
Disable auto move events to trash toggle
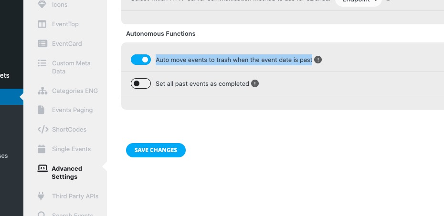tap(141, 60)
